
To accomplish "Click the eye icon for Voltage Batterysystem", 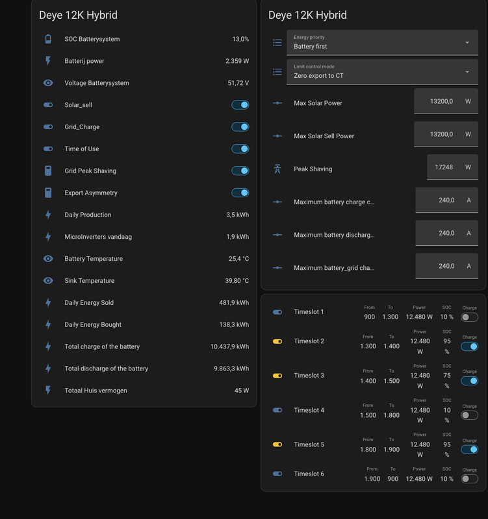I will pyautogui.click(x=48, y=83).
